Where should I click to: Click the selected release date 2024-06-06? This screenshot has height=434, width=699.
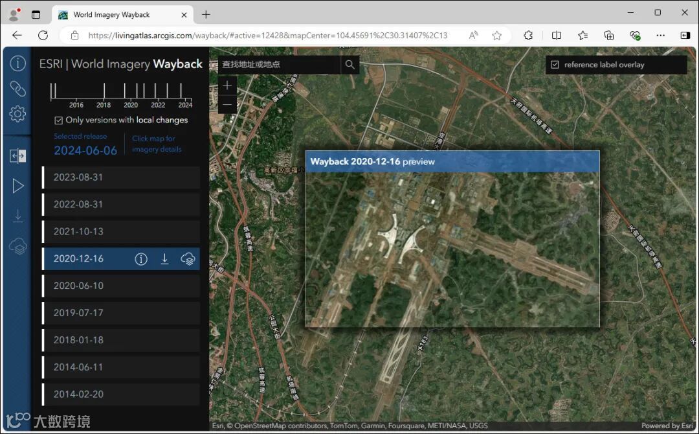[85, 150]
